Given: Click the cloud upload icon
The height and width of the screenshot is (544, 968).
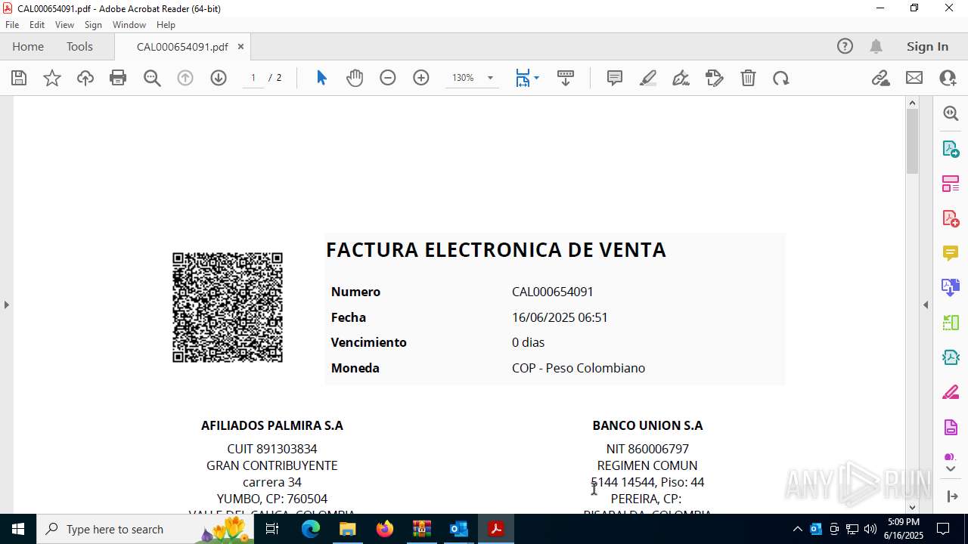Looking at the screenshot, I should click(x=85, y=78).
